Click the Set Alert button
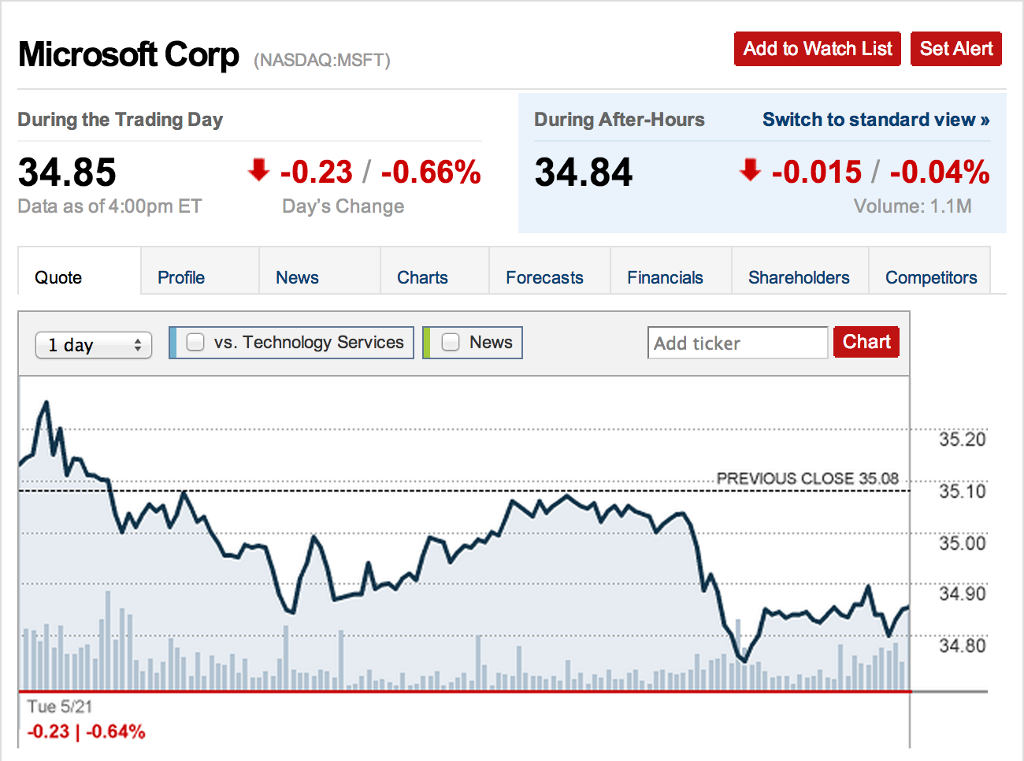 coord(955,49)
